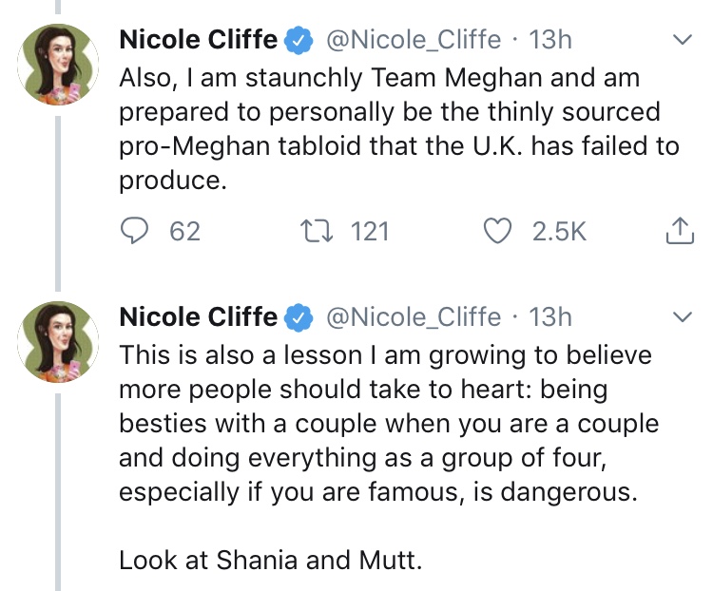Click the verified badge on the first tweet

coord(301,41)
